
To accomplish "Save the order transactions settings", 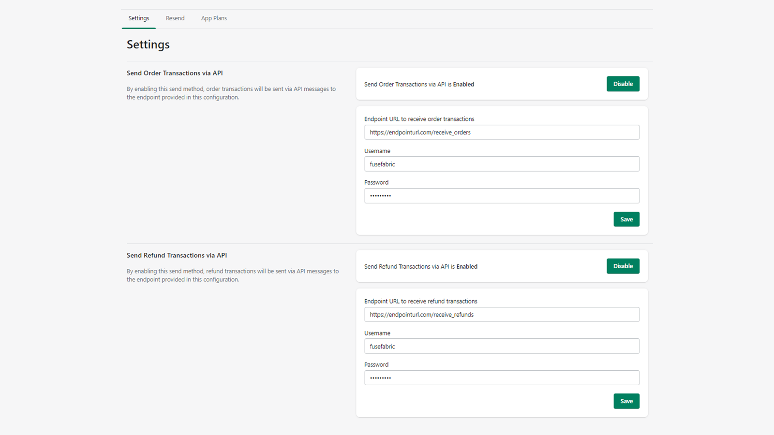I will click(626, 219).
